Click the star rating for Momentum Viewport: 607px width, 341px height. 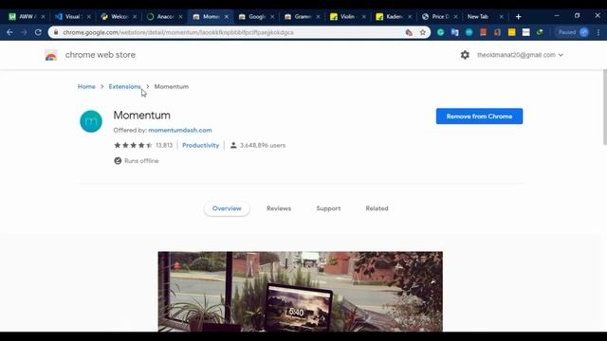coord(133,145)
